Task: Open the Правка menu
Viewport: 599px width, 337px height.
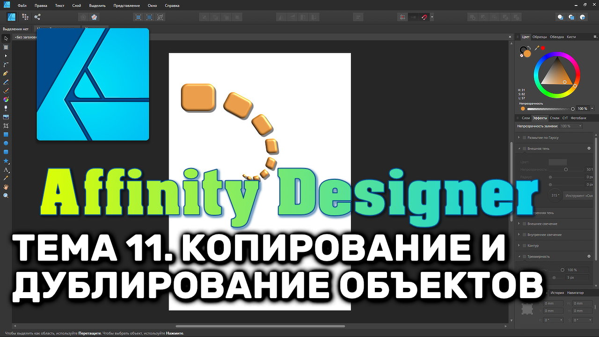Action: [x=41, y=6]
